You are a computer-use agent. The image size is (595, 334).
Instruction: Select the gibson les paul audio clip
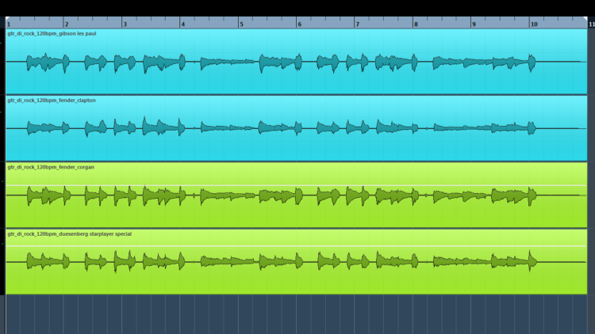(297, 62)
